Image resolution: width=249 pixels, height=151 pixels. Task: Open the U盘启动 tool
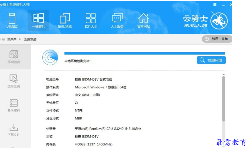pyautogui.click(x=12, y=21)
